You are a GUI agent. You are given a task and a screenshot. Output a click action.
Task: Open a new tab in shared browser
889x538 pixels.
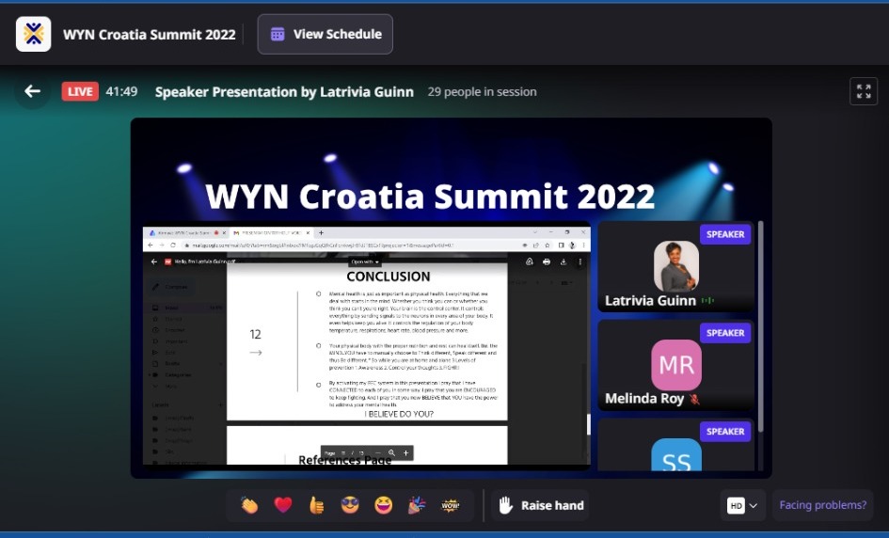coord(321,232)
